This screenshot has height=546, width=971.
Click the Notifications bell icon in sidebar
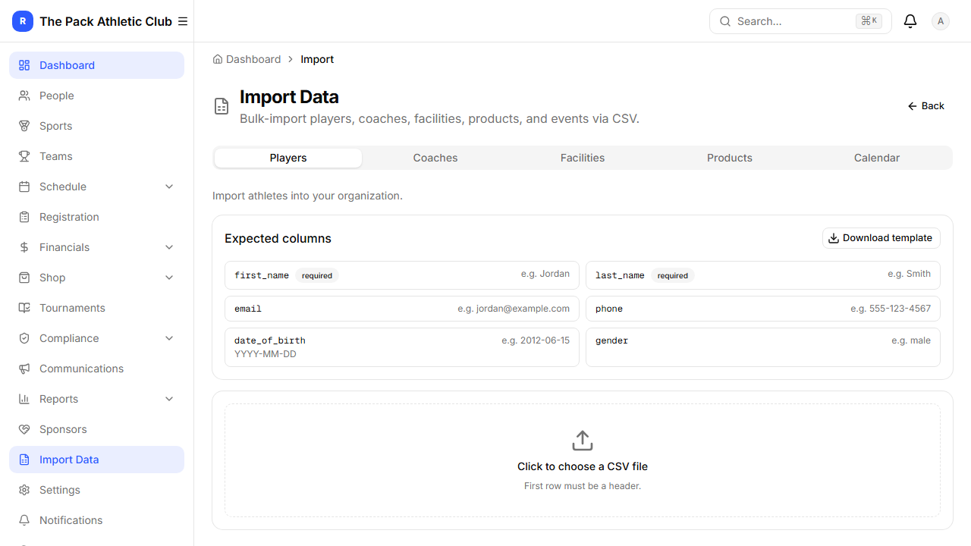24,520
